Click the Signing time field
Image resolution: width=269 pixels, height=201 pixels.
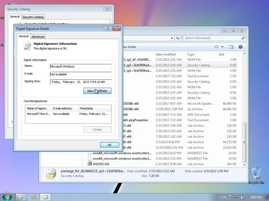pyautogui.click(x=81, y=82)
